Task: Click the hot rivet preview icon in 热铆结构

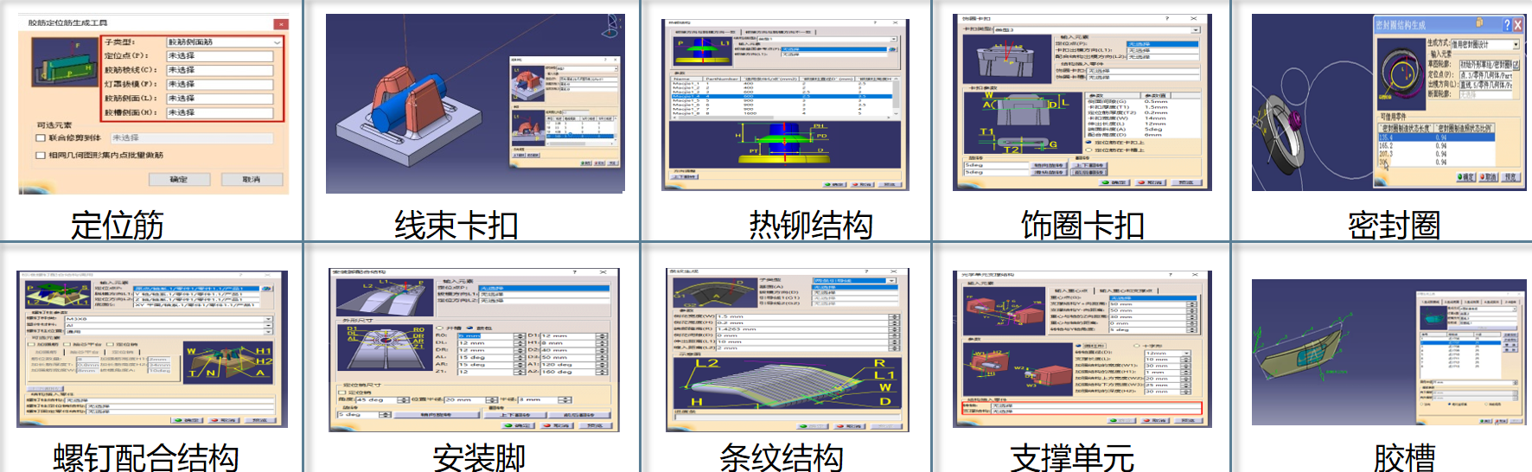Action: [700, 48]
